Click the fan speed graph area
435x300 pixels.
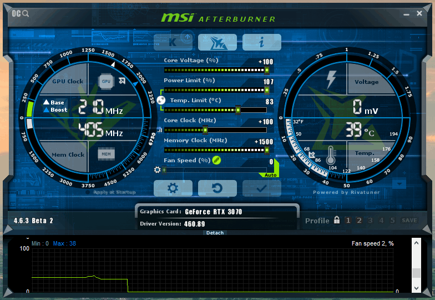coord(213,270)
